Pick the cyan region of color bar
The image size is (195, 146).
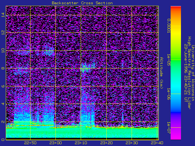pyautogui.click(x=176, y=87)
